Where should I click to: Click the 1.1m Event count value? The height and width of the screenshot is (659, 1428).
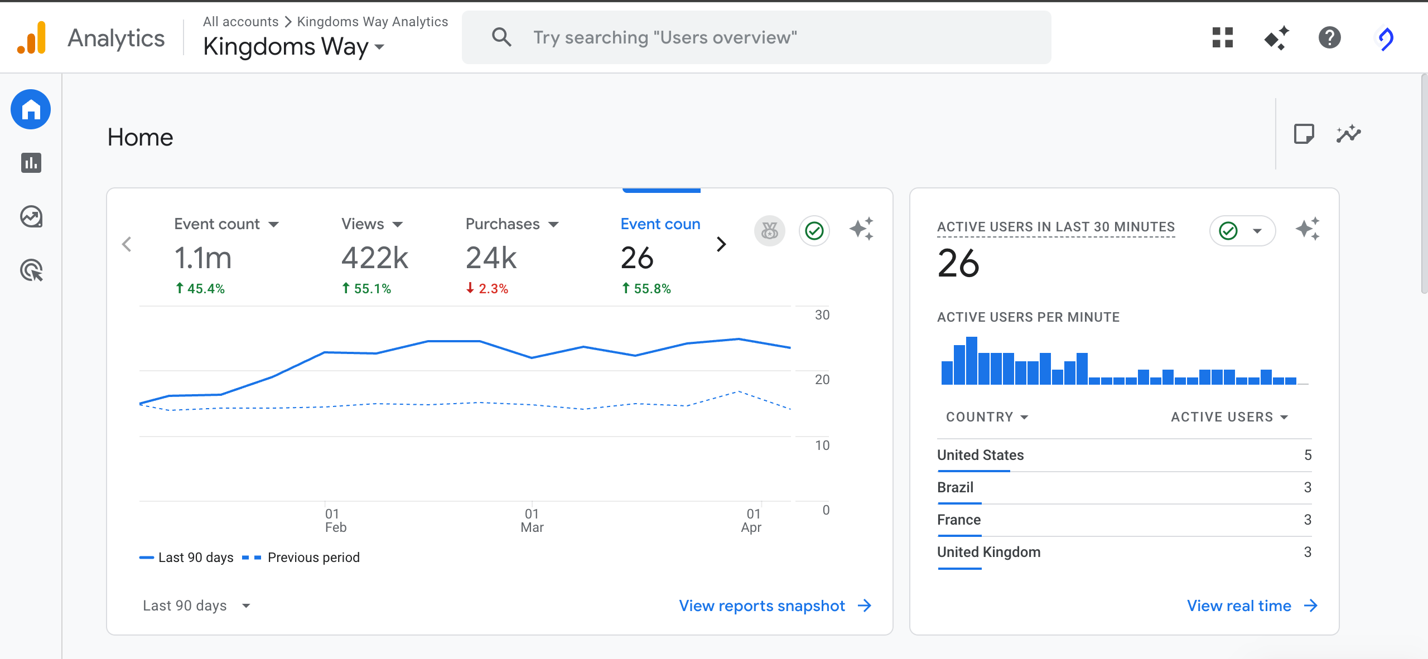pos(203,258)
